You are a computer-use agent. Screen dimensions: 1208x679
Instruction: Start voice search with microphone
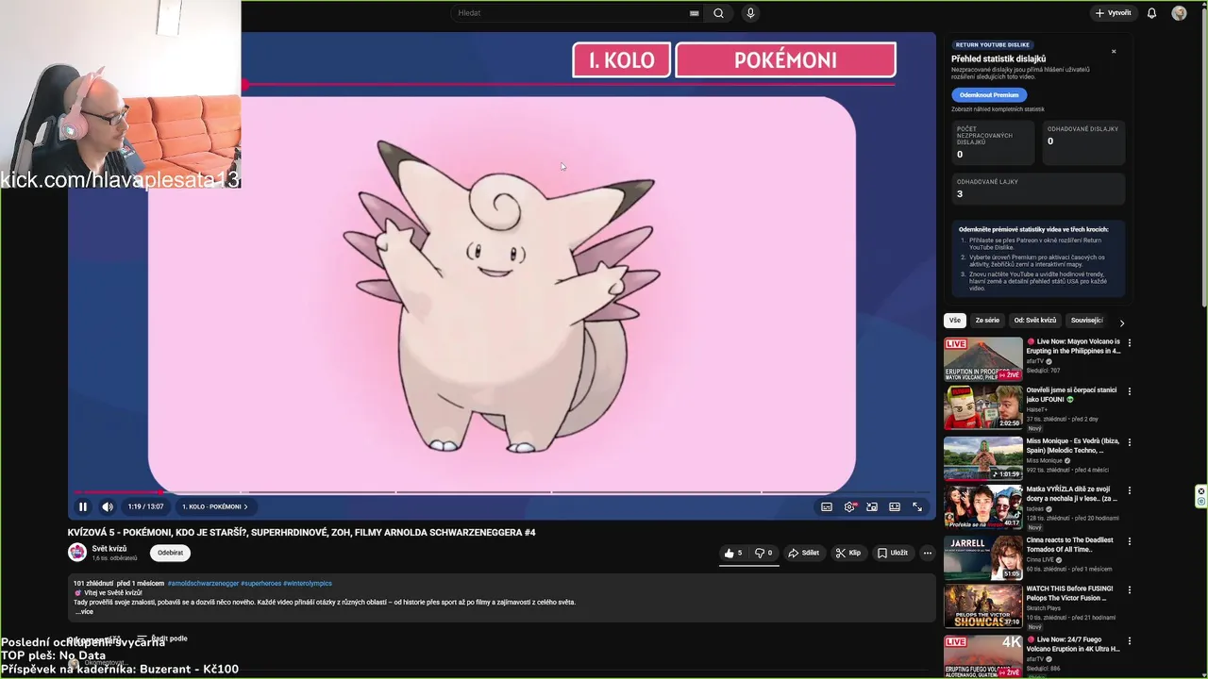[750, 13]
